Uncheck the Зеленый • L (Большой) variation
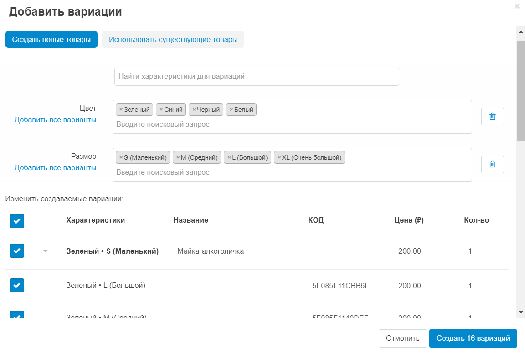The image size is (525, 355). point(17,286)
